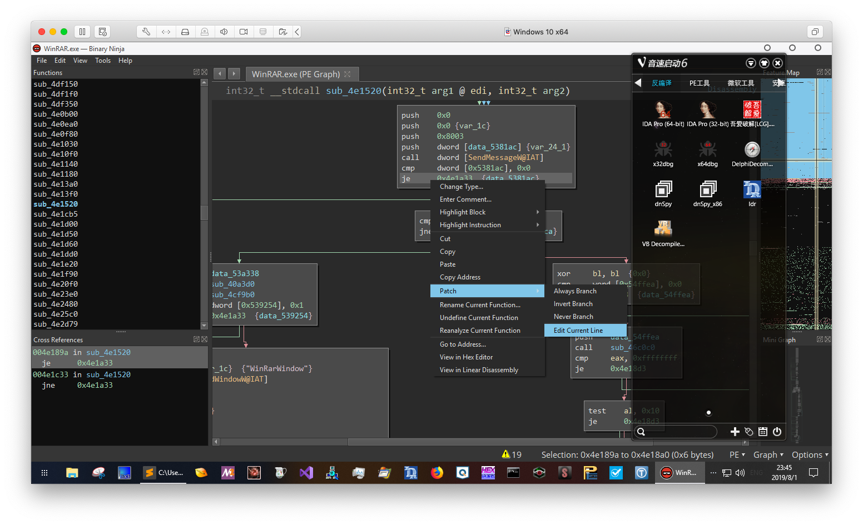Click the launcher power icon
The height and width of the screenshot is (525, 863).
pos(777,432)
